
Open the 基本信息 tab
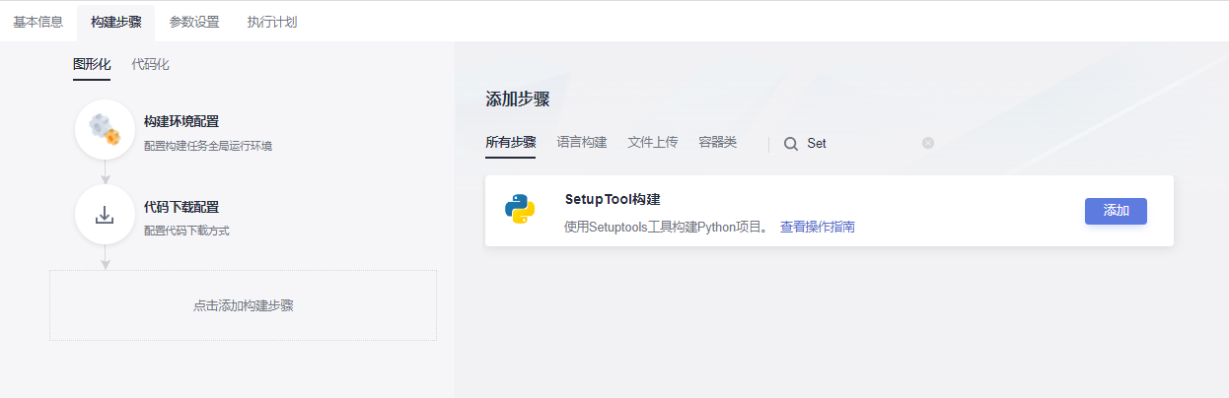(x=38, y=22)
